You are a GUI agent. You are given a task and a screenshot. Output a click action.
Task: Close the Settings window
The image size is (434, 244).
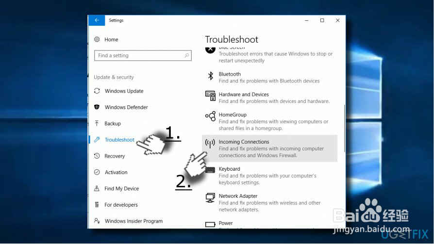click(338, 20)
